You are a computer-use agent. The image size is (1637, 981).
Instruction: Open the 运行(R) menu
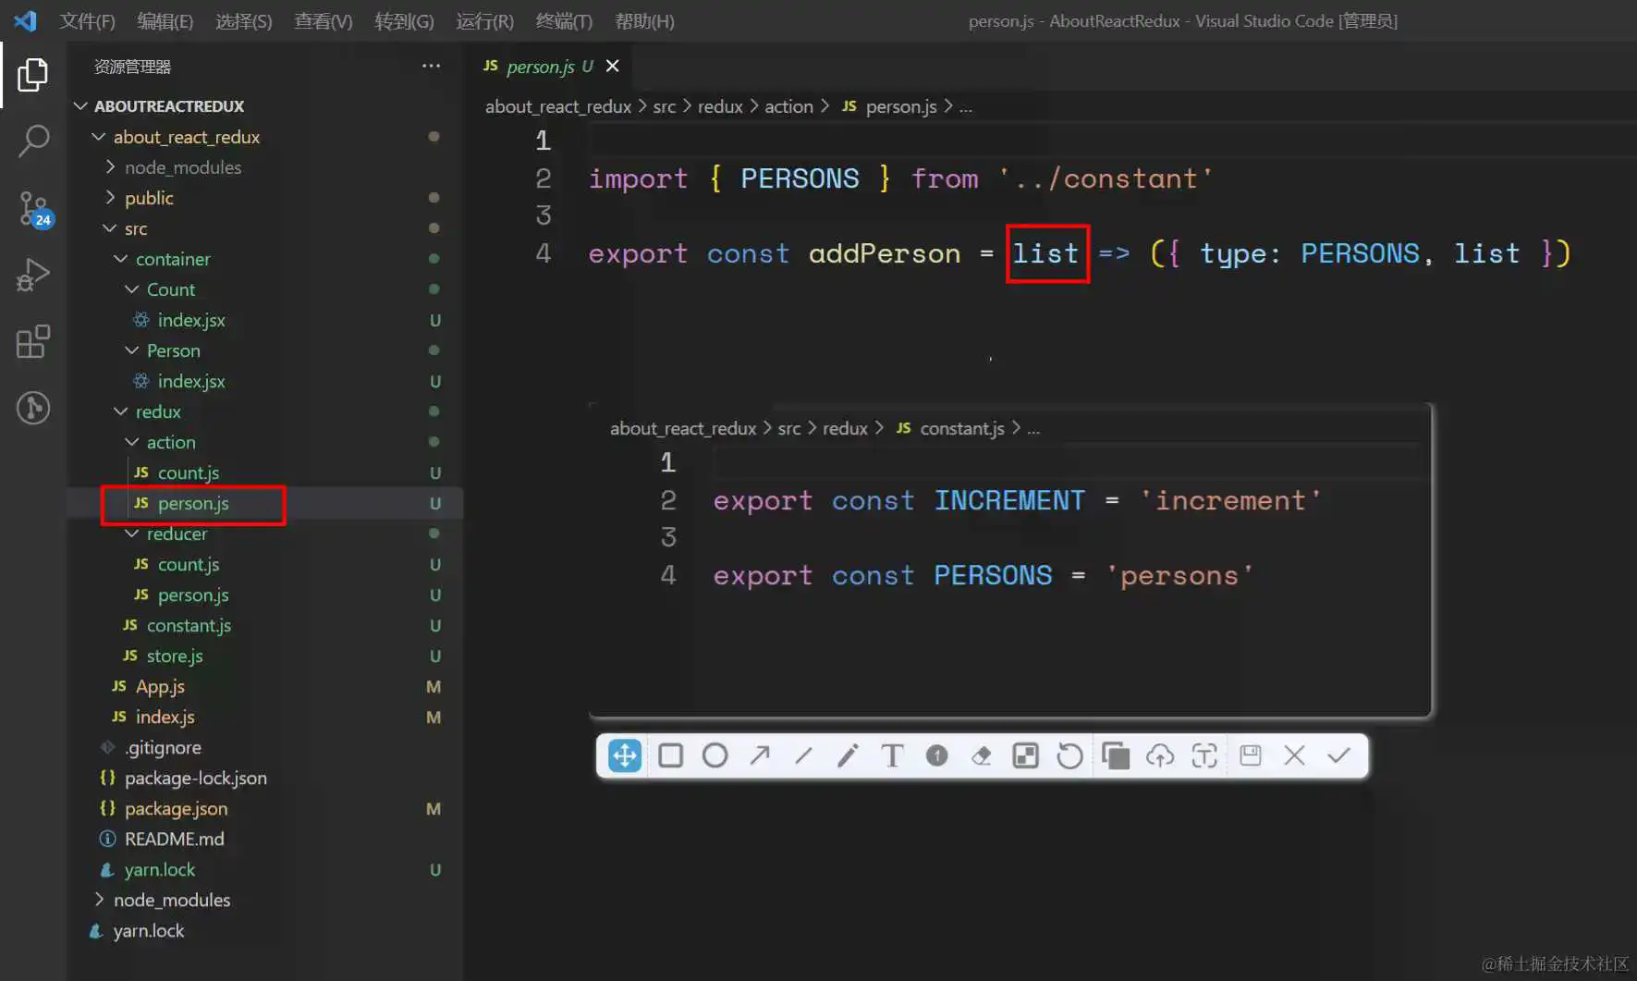point(484,20)
